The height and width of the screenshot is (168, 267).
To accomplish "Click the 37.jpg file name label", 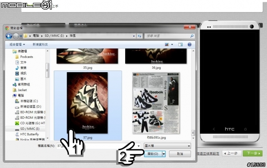I will [x=88, y=138].
